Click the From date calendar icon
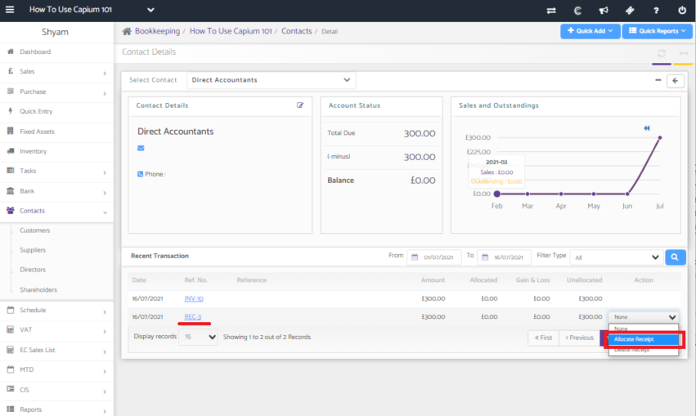 [x=415, y=257]
